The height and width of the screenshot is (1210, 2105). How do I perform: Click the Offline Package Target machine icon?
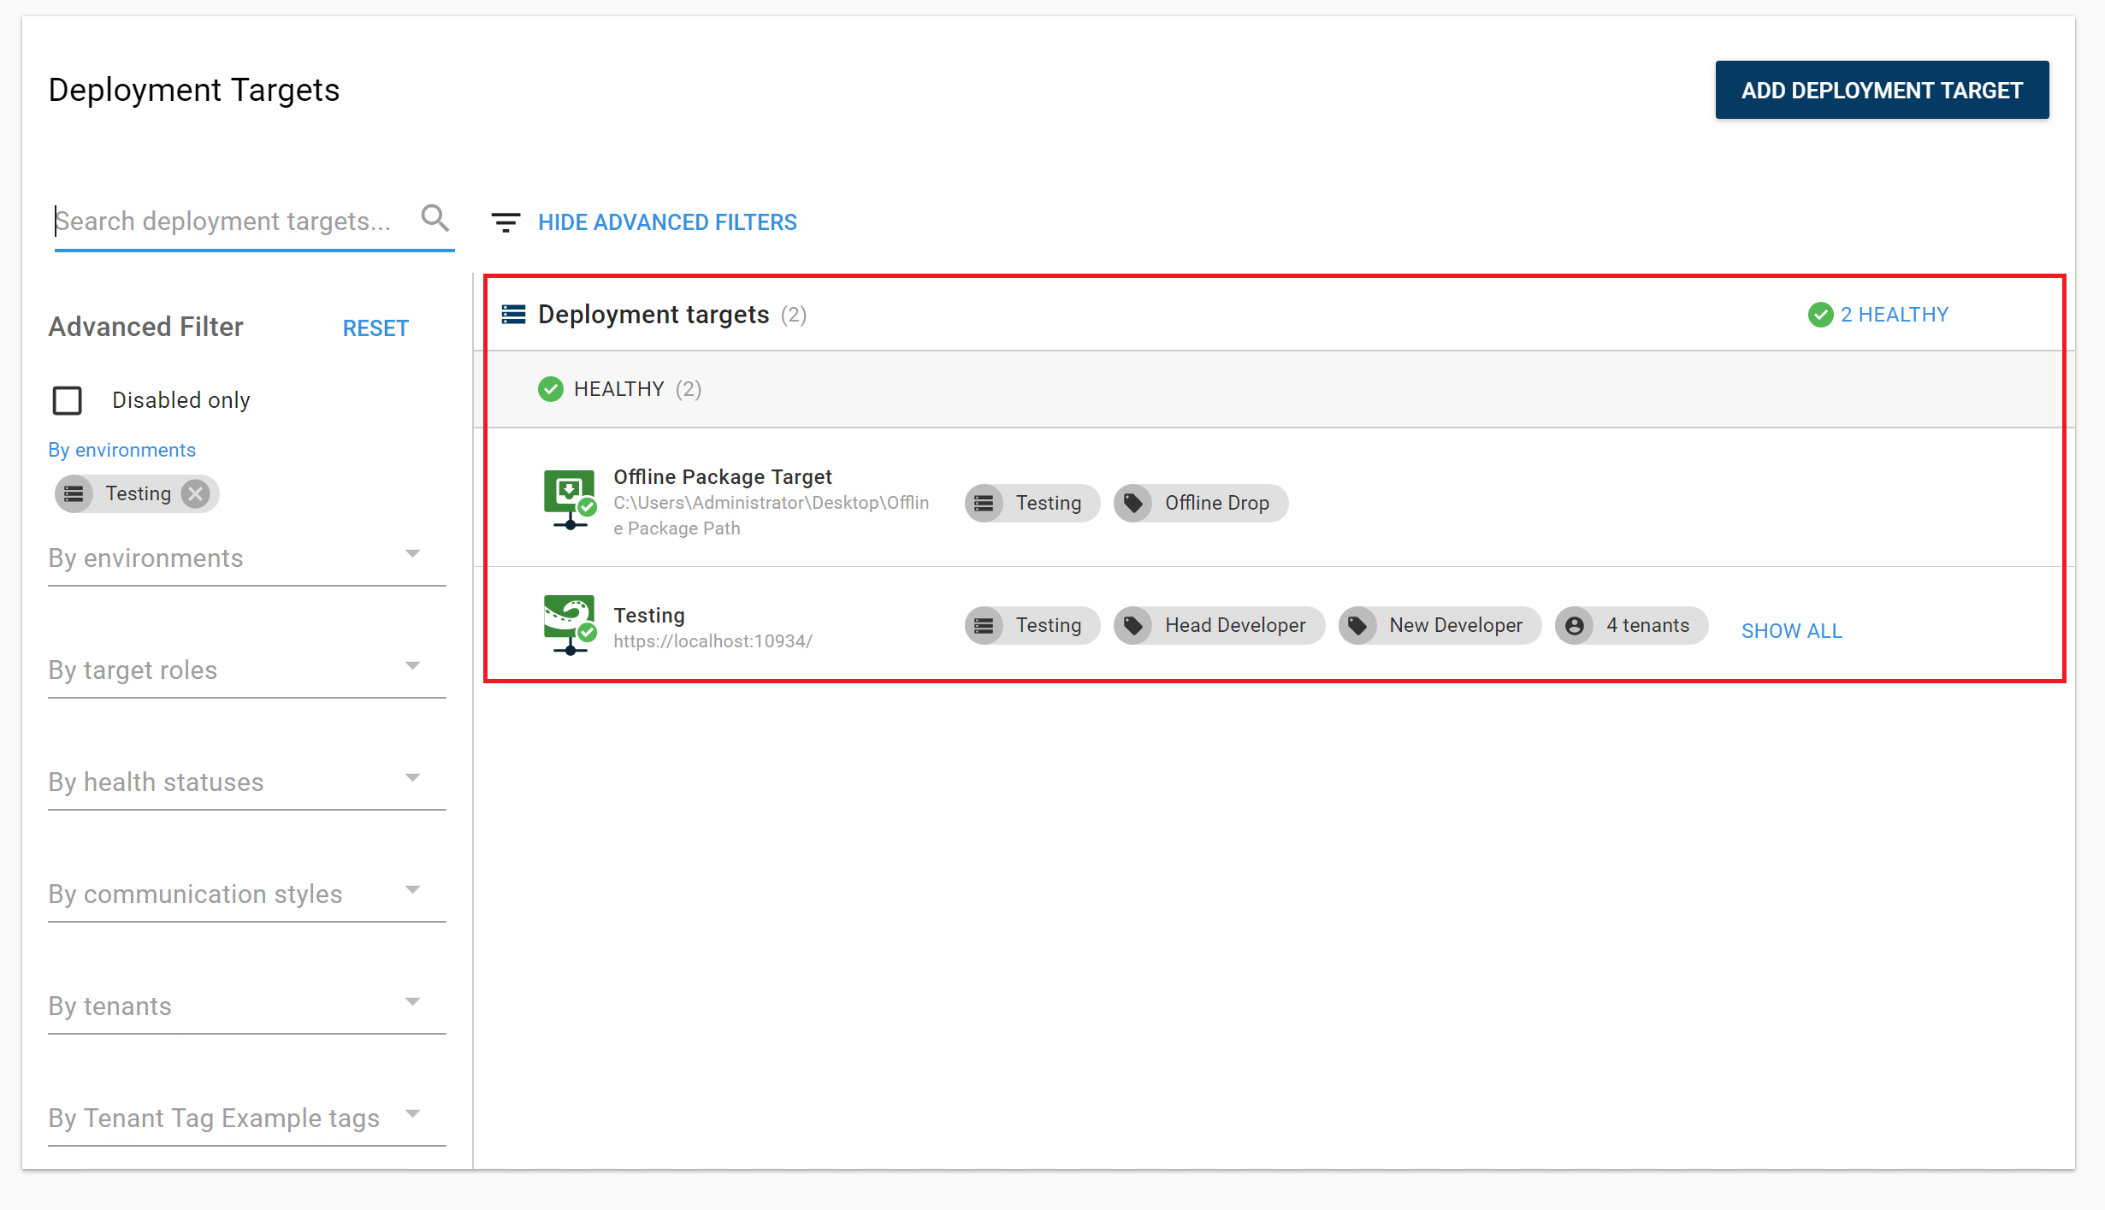[x=569, y=499]
